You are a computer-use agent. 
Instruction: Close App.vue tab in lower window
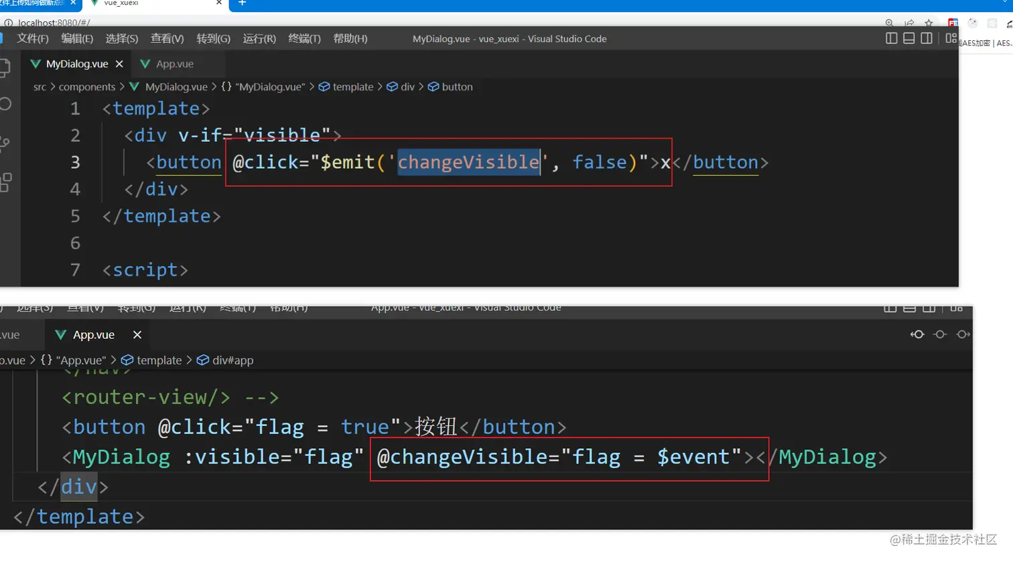pos(137,334)
